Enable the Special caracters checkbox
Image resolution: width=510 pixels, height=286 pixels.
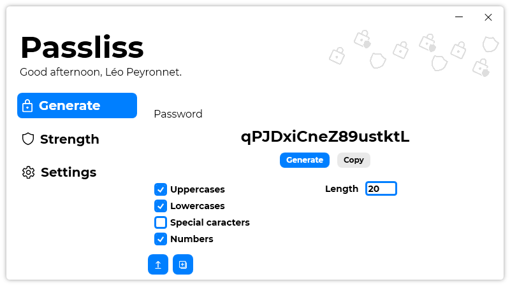(x=161, y=222)
